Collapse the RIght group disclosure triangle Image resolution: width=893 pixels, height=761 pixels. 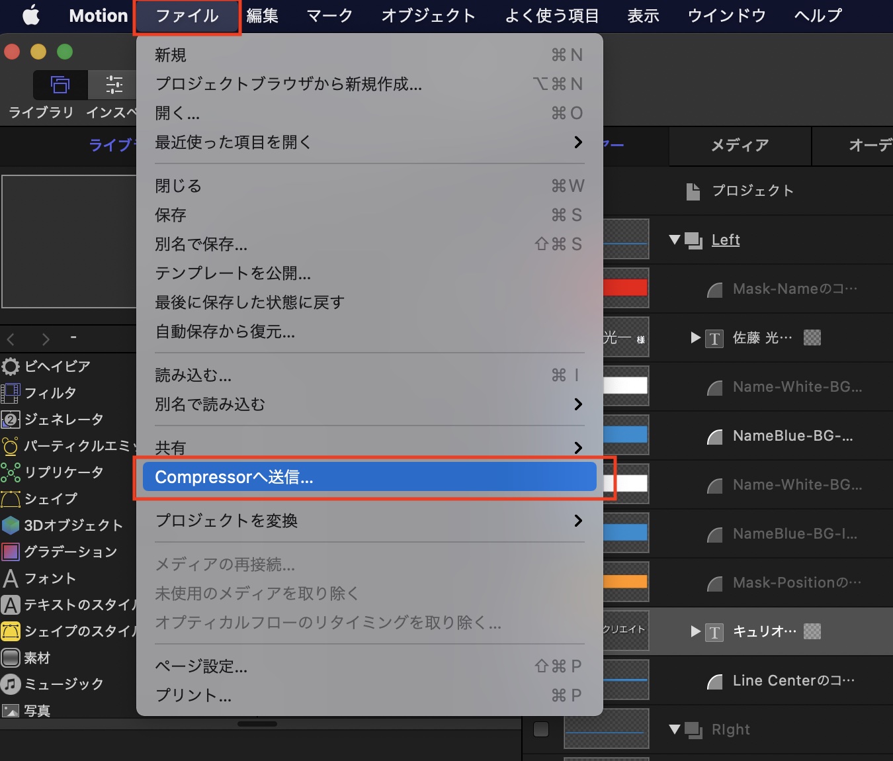[675, 729]
